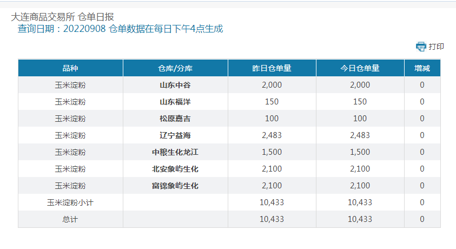The width and height of the screenshot is (456, 249).
Task: Click warehouse name 辽宁益海
Action: tap(175, 135)
